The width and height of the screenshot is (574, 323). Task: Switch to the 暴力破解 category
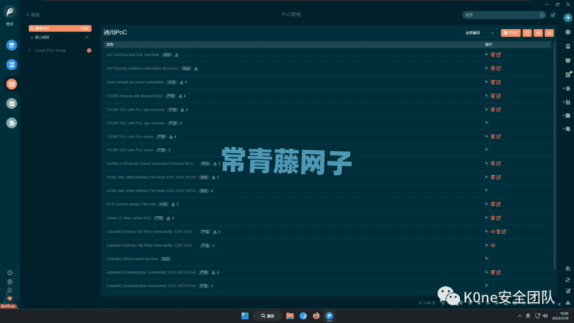click(x=43, y=38)
